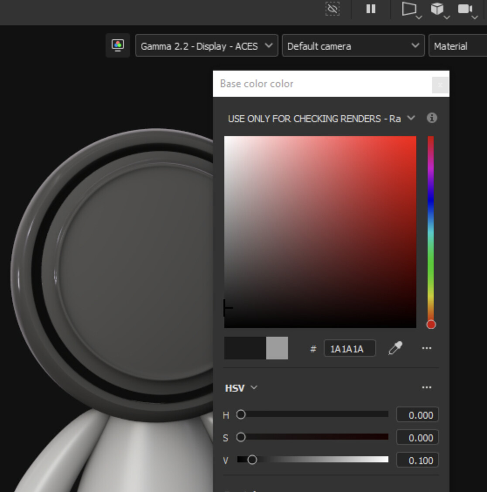The width and height of the screenshot is (487, 492).
Task: Open the Material channel dropdown
Action: [457, 46]
